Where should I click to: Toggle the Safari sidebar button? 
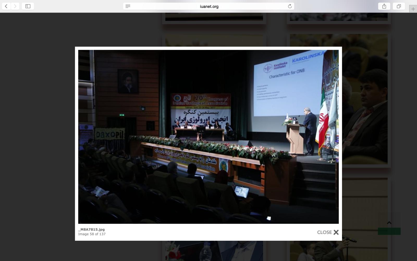[x=28, y=6]
